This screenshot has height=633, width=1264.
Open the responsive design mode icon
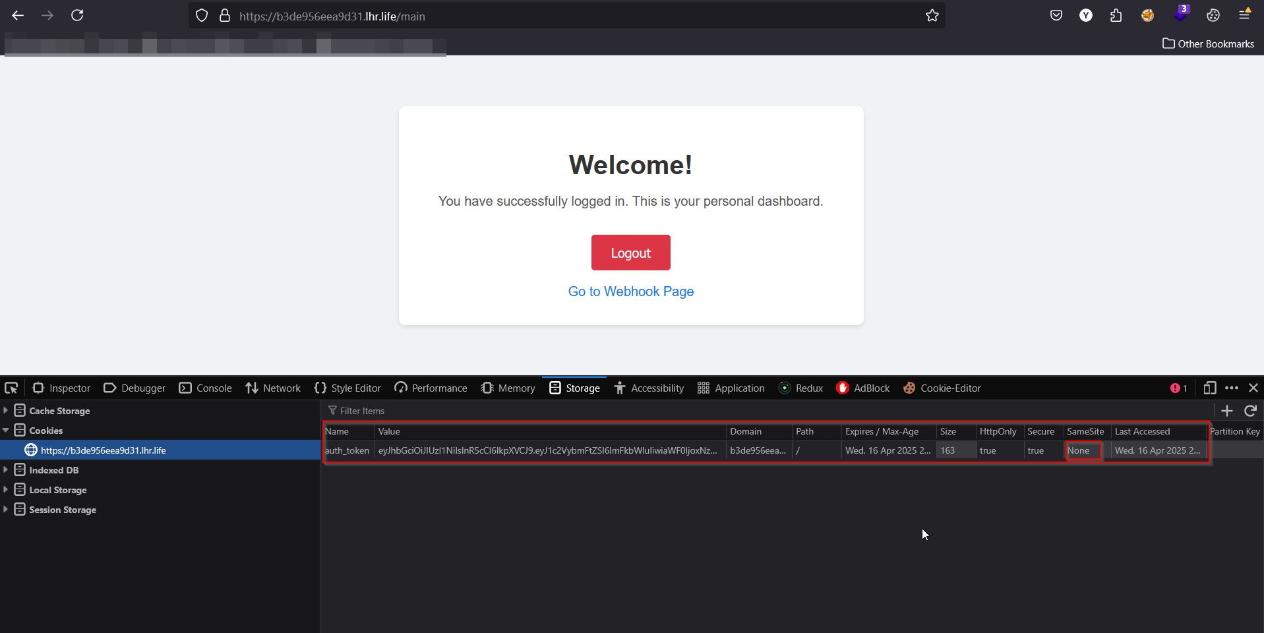1209,388
